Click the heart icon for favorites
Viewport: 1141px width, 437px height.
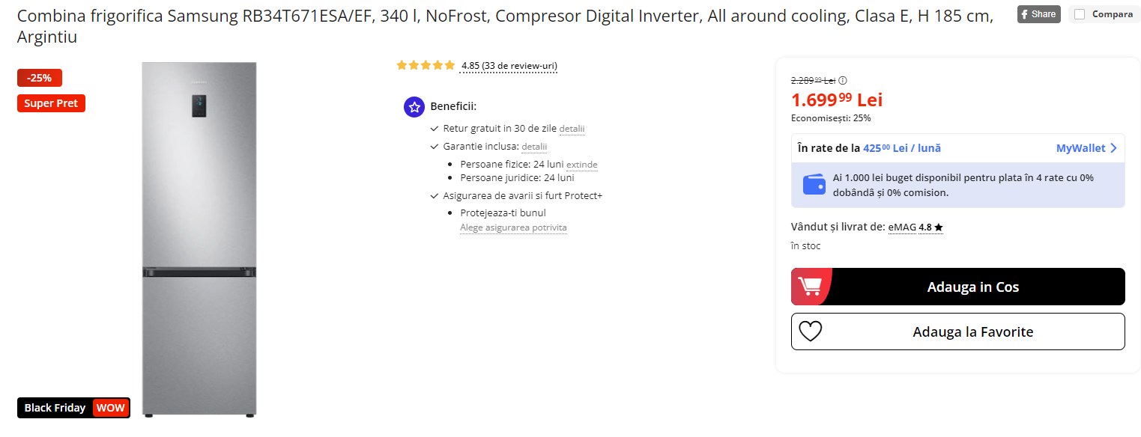point(811,331)
